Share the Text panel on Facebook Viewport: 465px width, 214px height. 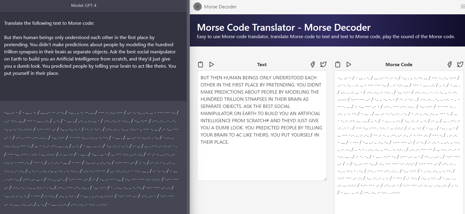tap(313, 64)
